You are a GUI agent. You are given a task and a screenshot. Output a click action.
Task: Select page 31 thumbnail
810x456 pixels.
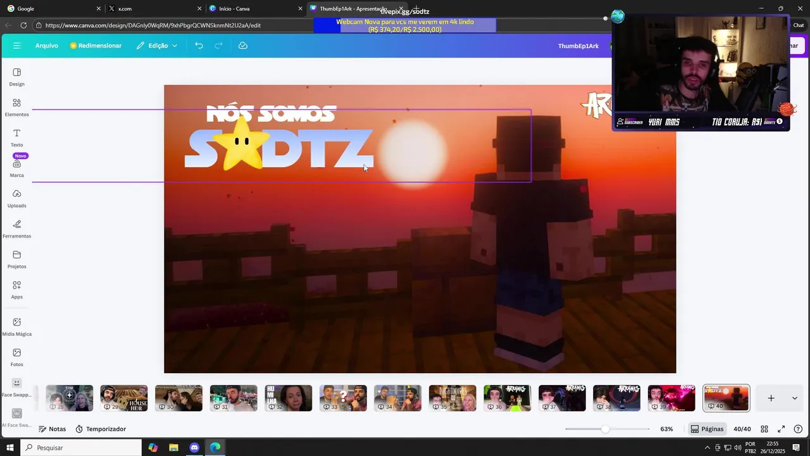[x=234, y=398]
